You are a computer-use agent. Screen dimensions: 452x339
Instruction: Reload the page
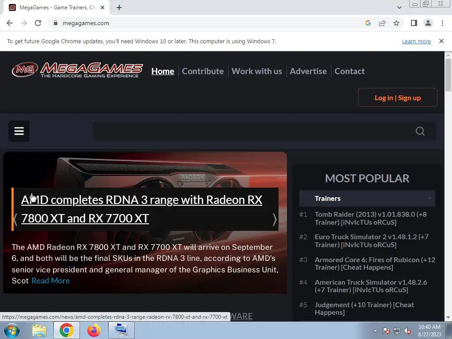[38, 23]
